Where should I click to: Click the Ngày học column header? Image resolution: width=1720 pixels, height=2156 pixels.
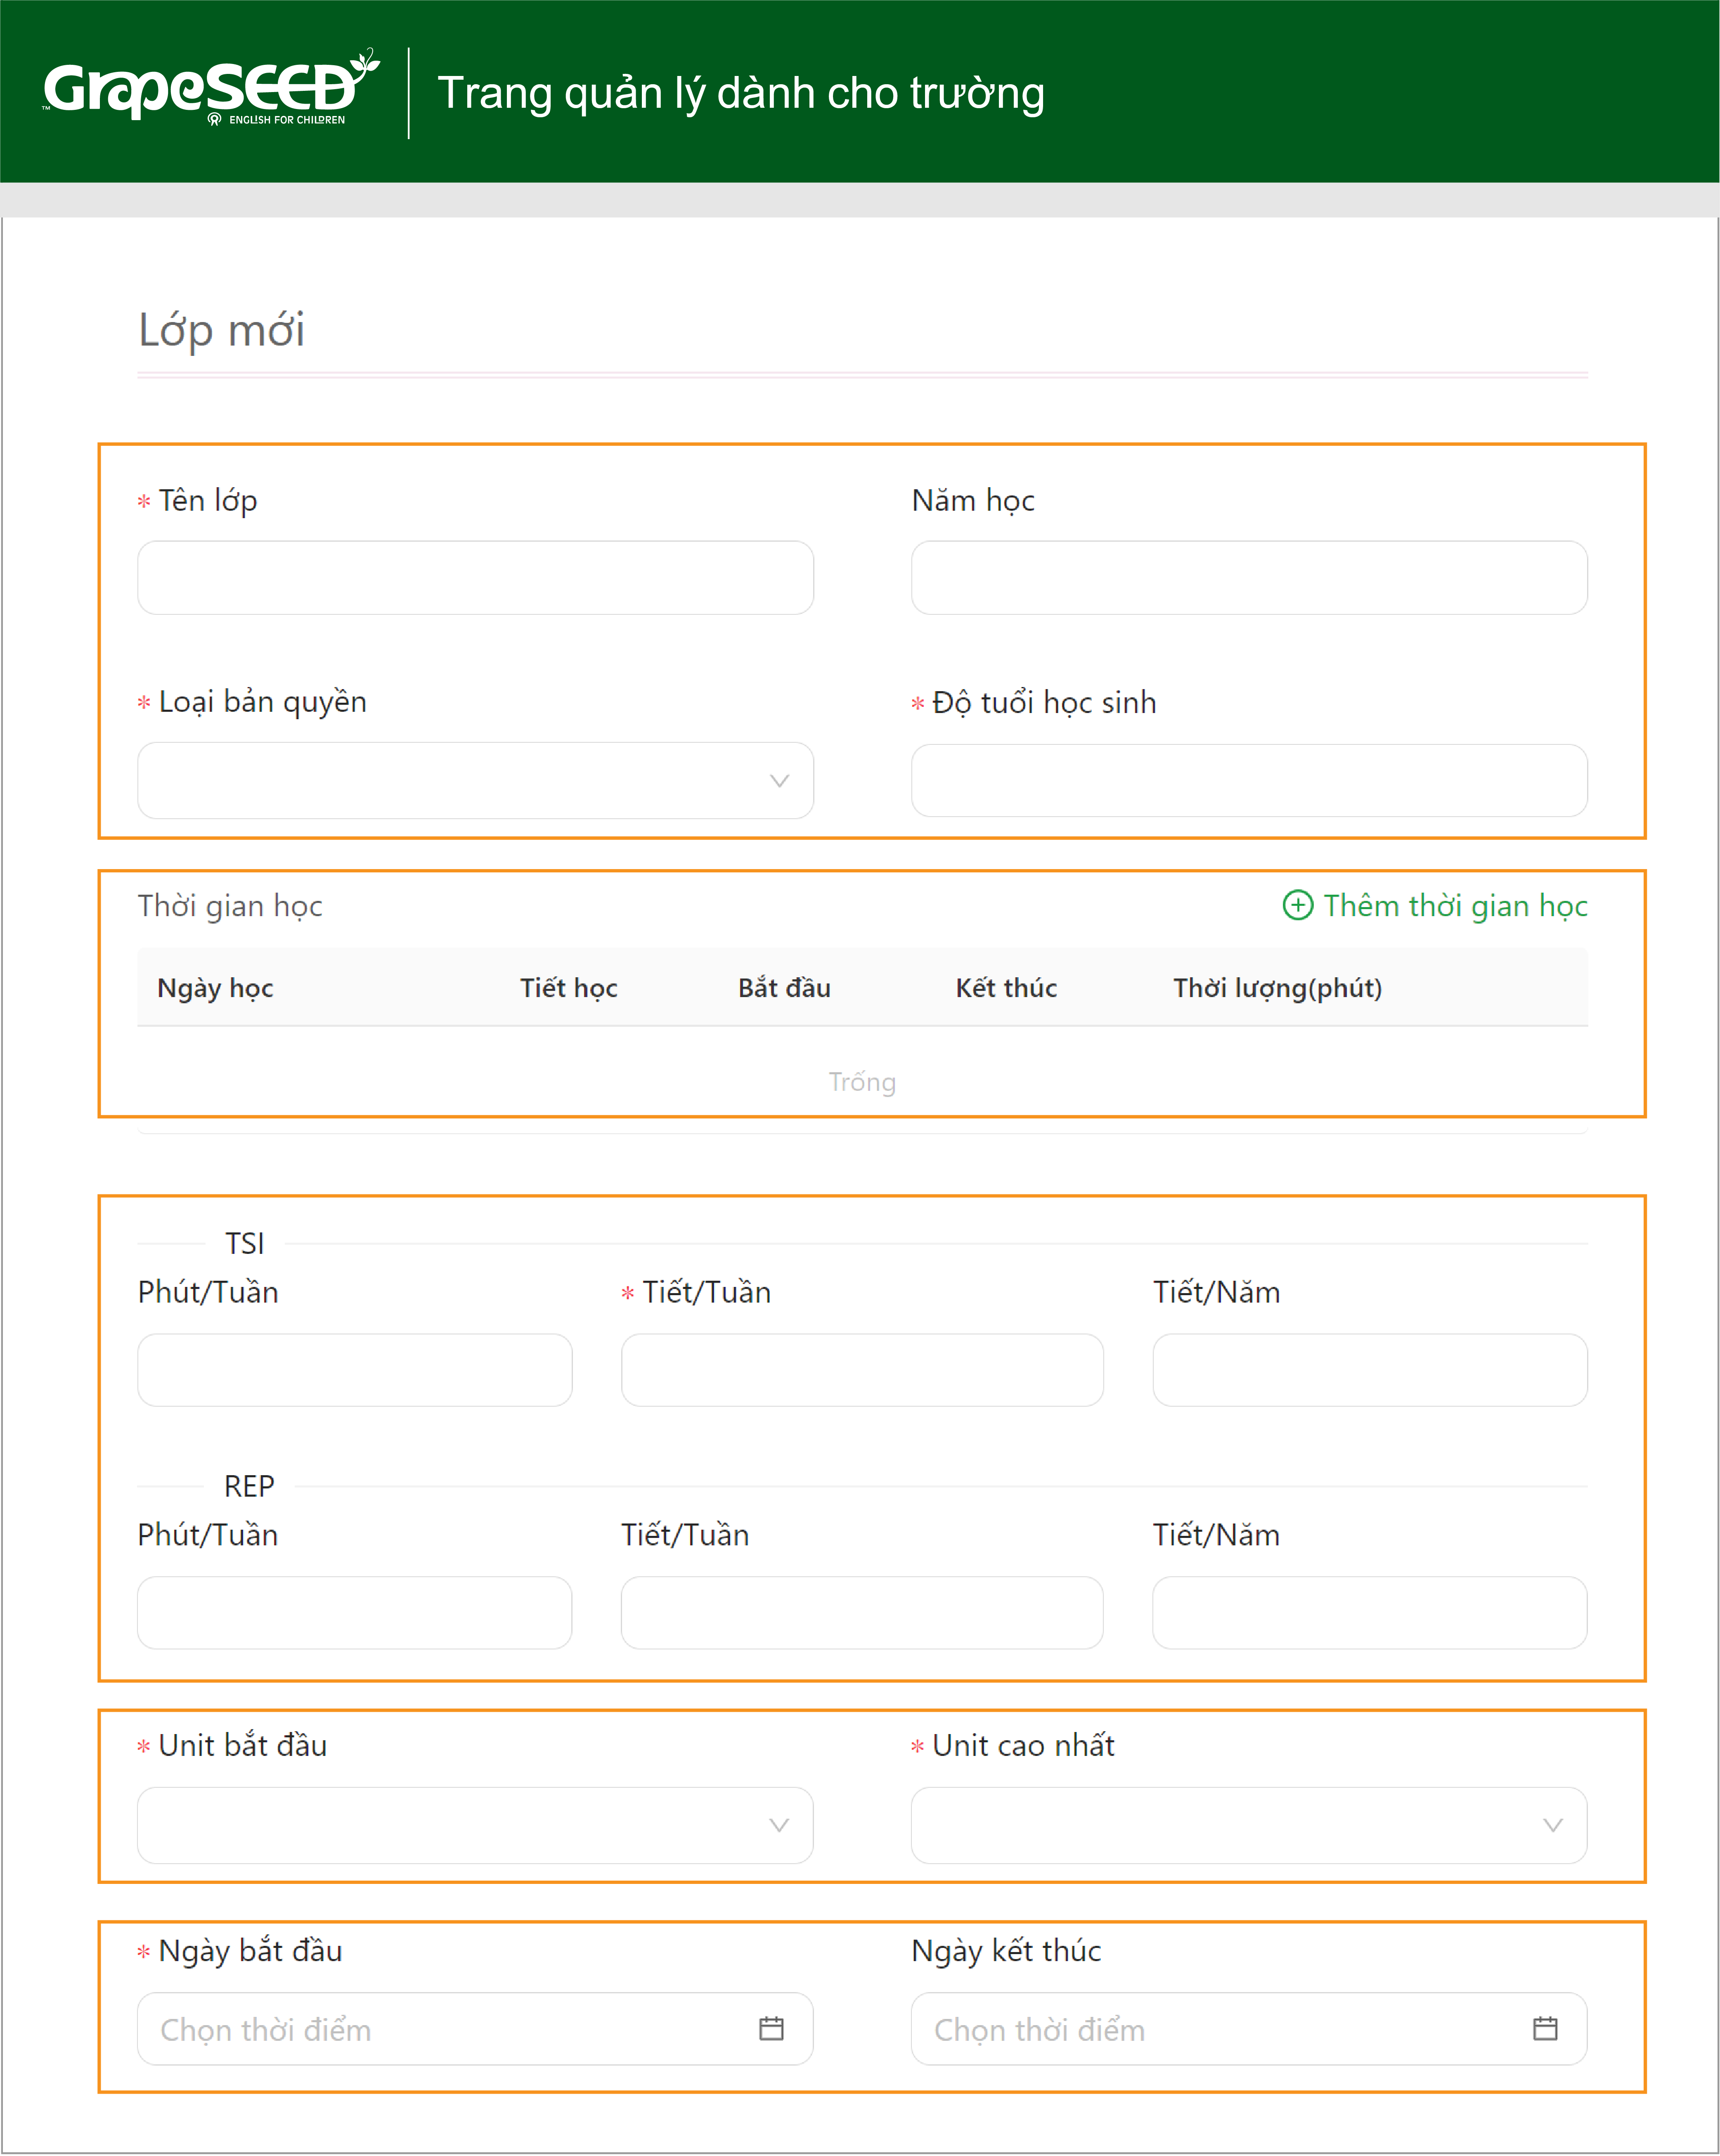tap(215, 988)
